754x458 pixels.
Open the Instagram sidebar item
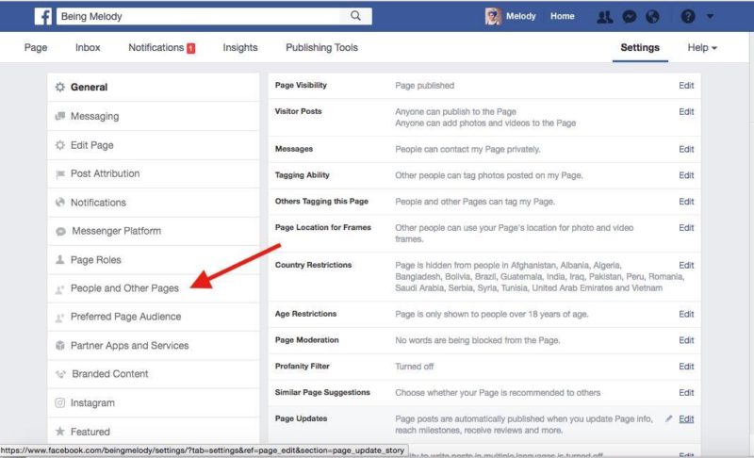click(154, 402)
